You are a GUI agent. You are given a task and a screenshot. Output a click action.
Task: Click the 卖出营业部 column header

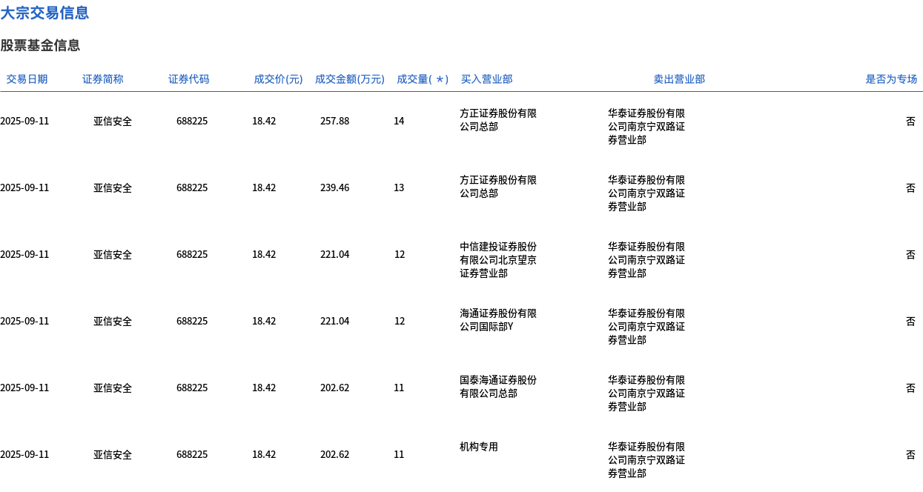pyautogui.click(x=679, y=79)
